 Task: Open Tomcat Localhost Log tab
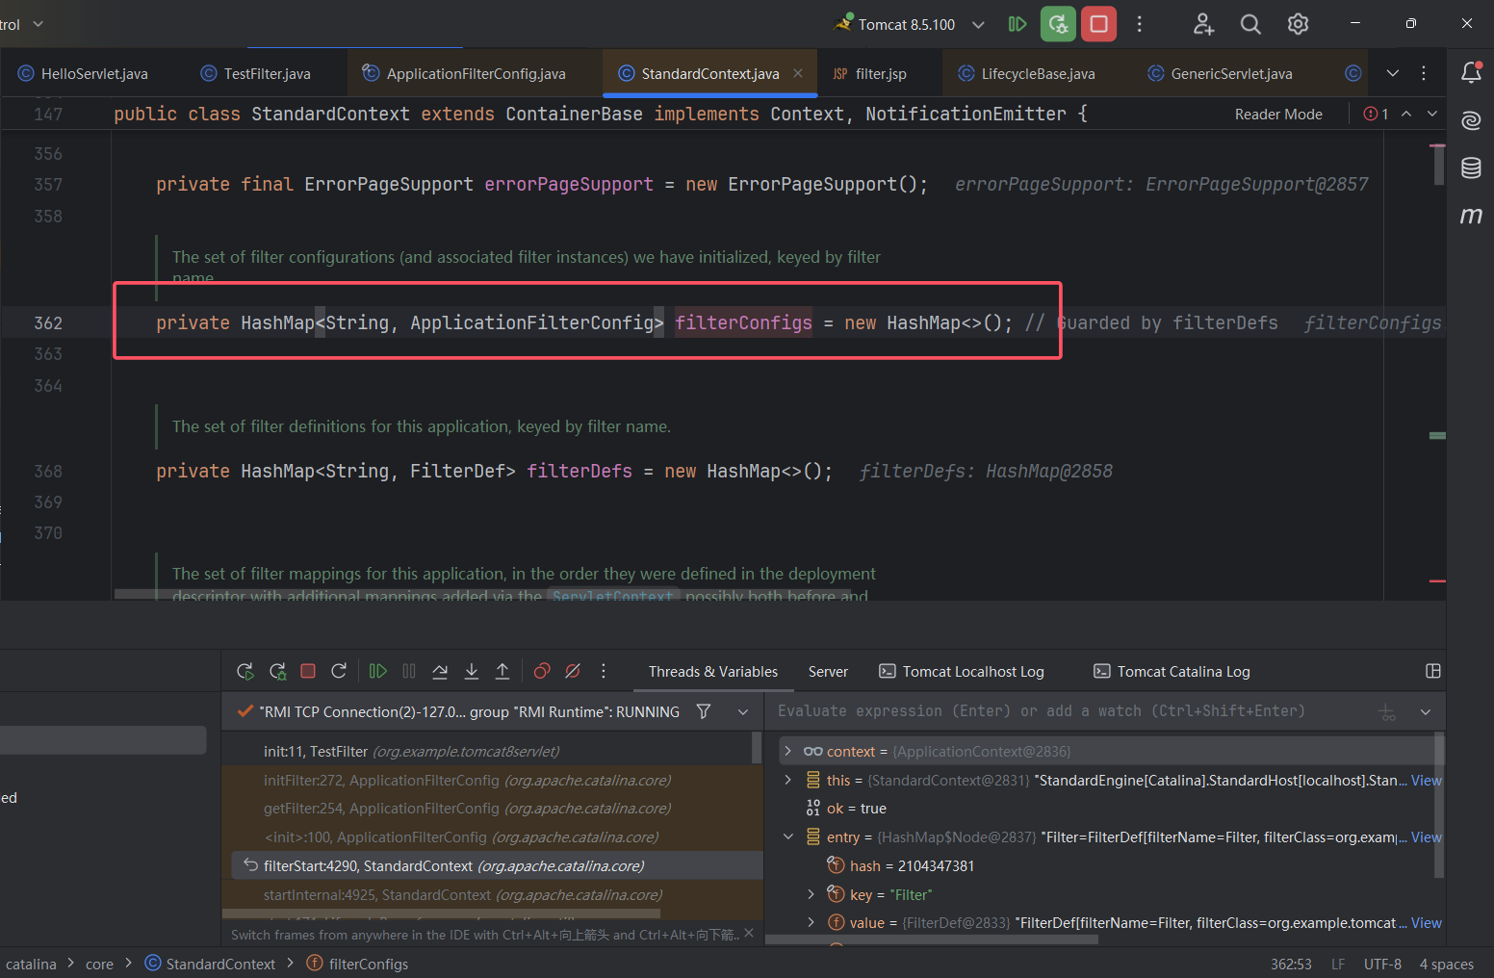click(962, 671)
